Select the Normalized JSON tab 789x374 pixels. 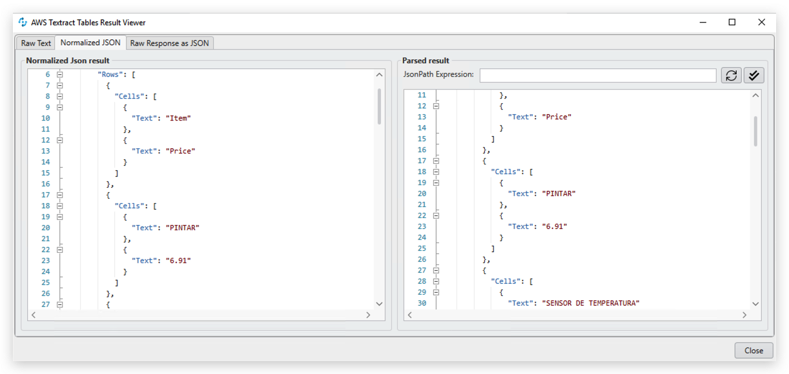click(90, 43)
